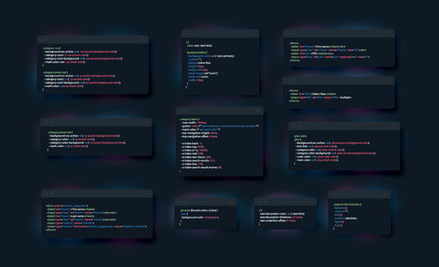Close the Select files form window
The height and width of the screenshot is (267, 439).
coord(389,81)
